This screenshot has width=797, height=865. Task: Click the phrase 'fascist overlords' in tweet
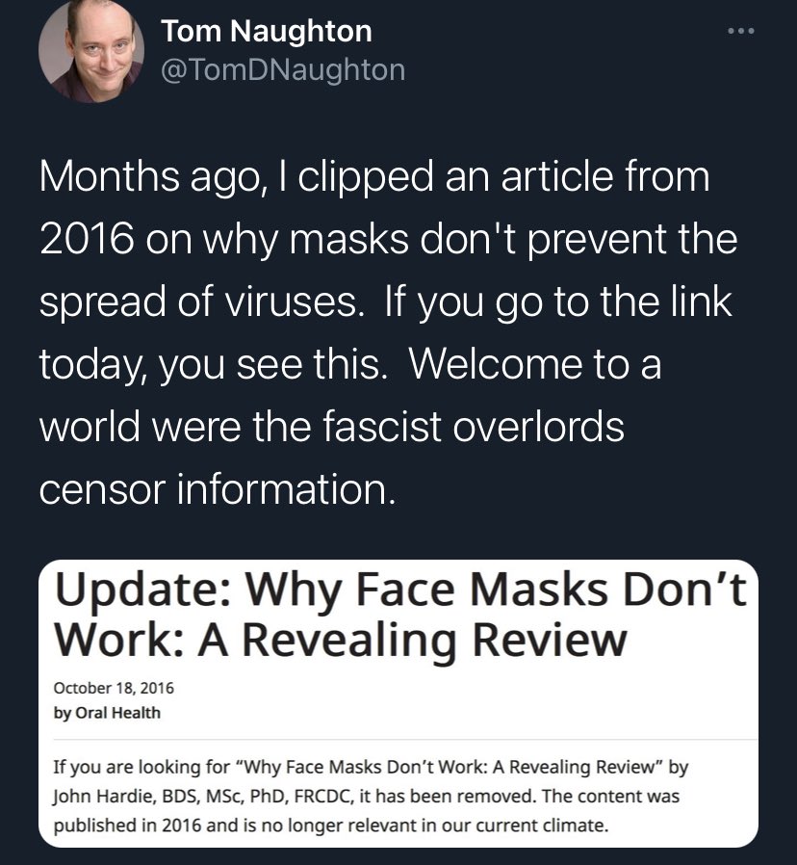pyautogui.click(x=474, y=427)
